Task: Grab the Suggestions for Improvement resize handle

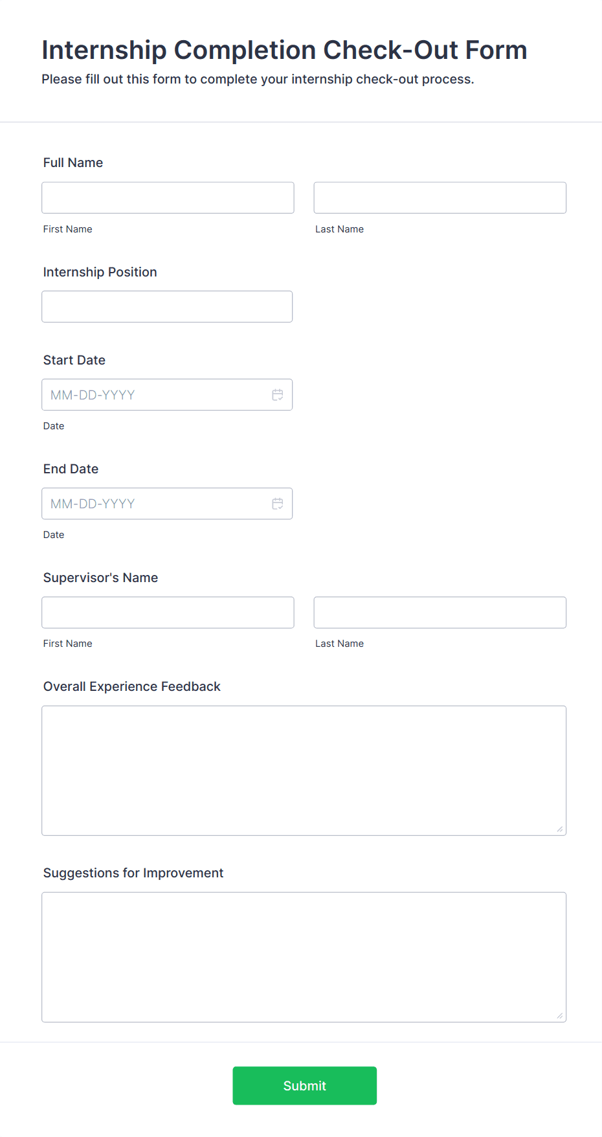Action: click(x=560, y=1016)
